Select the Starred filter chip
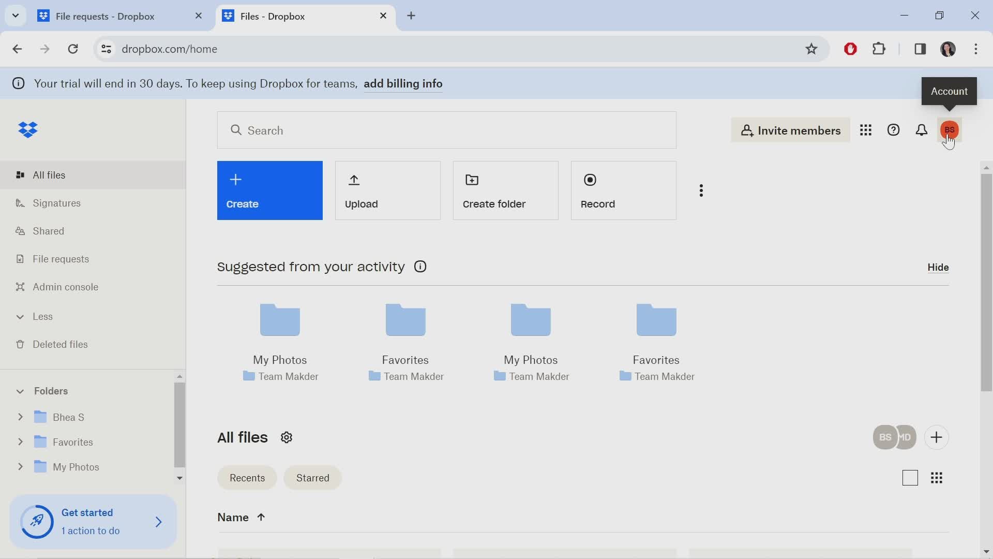Image resolution: width=993 pixels, height=559 pixels. point(312,478)
